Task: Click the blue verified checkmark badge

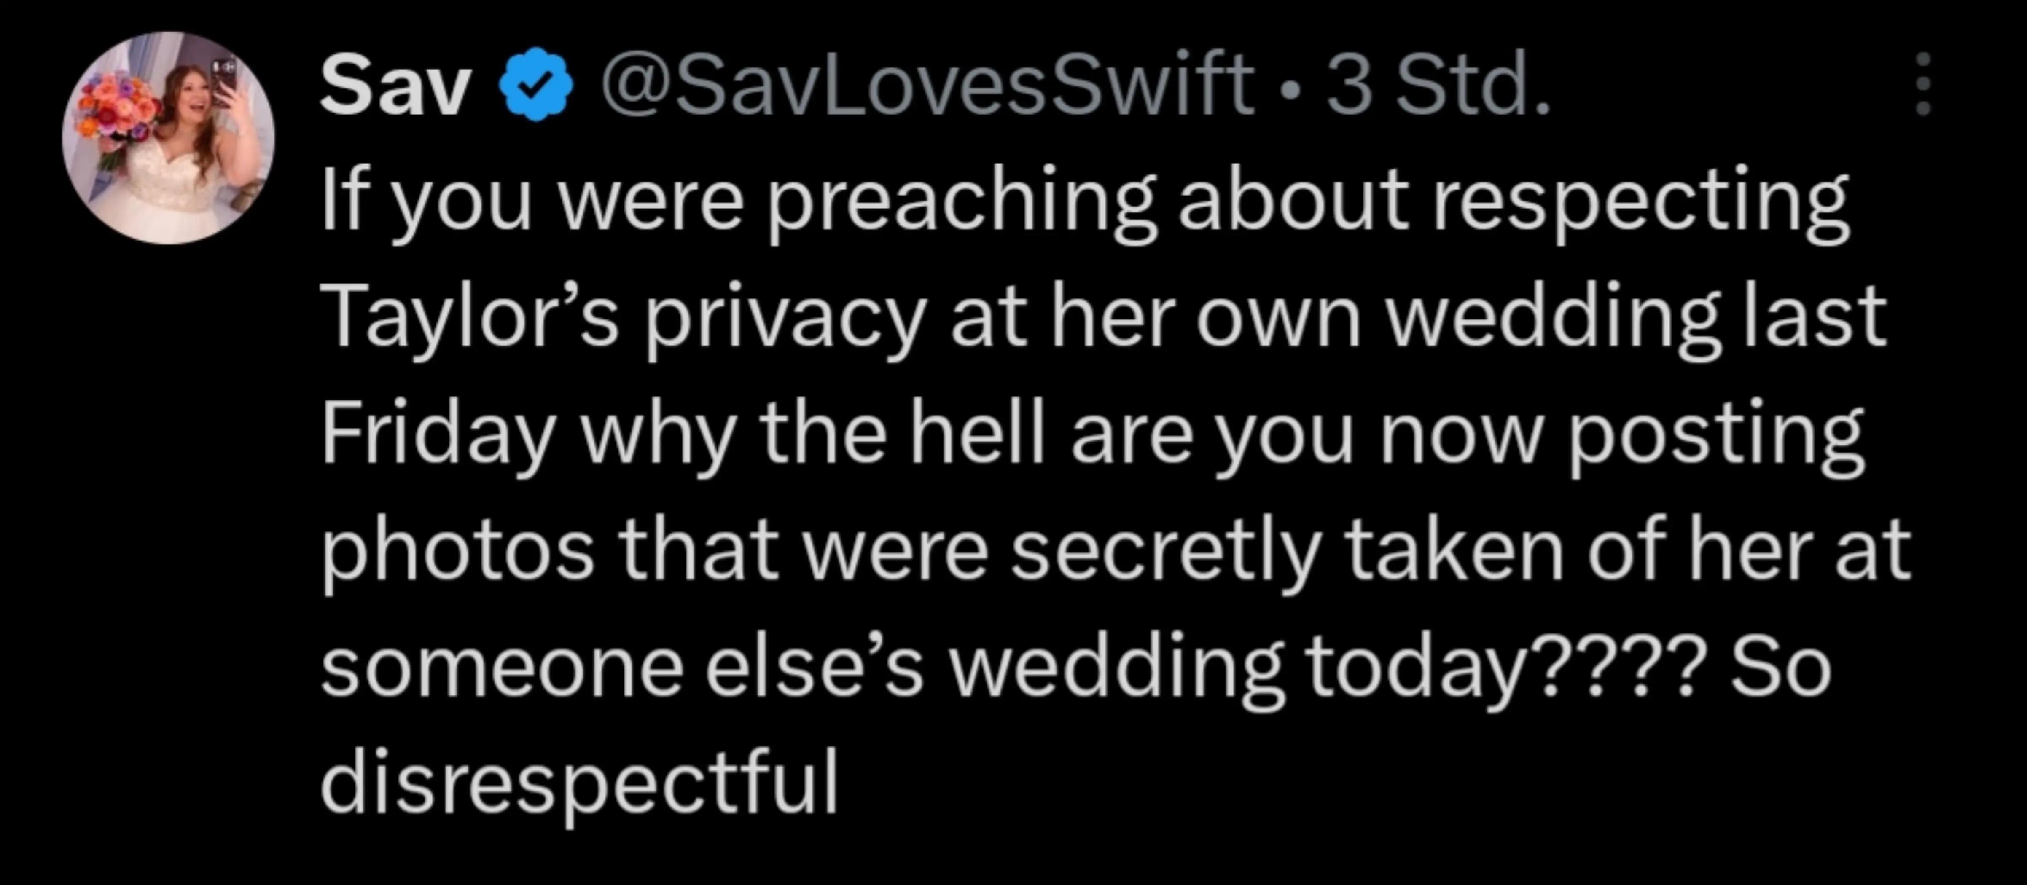Action: pyautogui.click(x=536, y=84)
